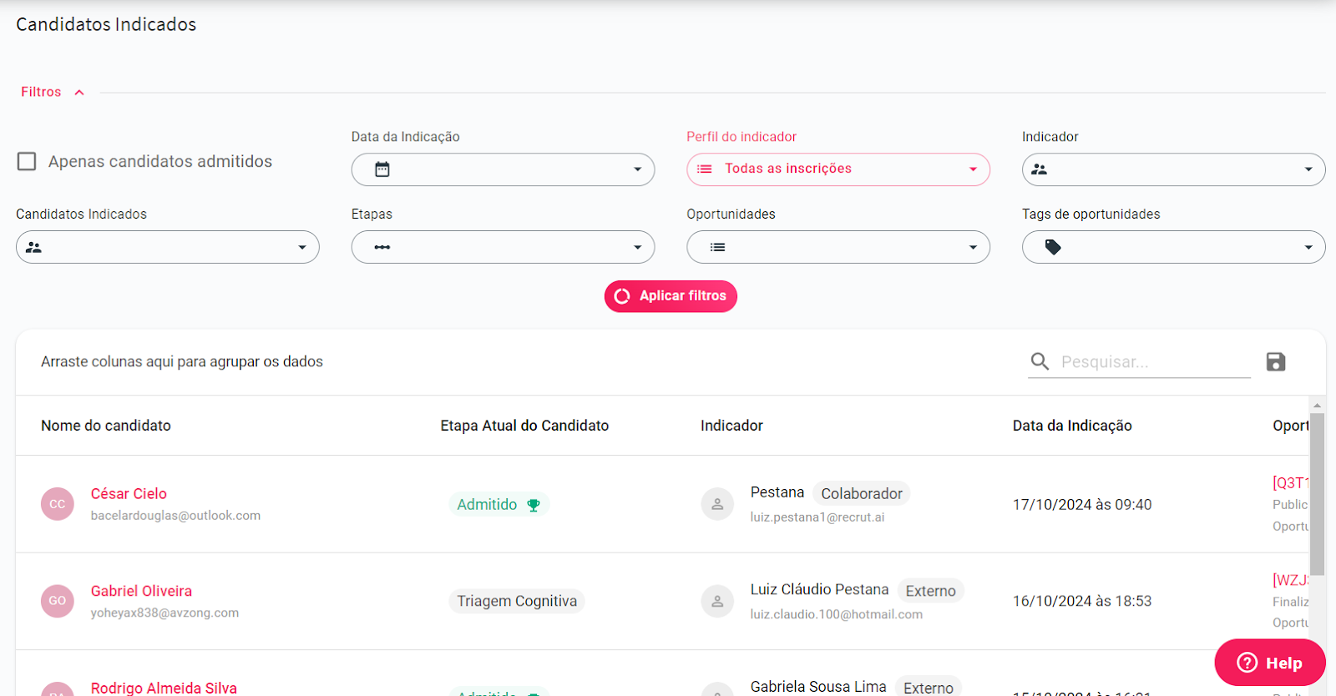Expand the Etapas dropdown arrow
The width and height of the screenshot is (1336, 696).
point(637,247)
